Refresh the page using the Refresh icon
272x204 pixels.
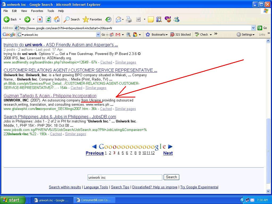(x=48, y=19)
